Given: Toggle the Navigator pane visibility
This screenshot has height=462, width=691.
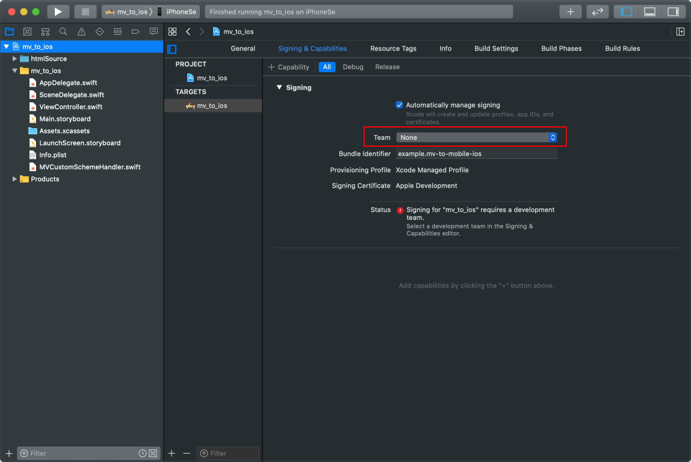Looking at the screenshot, I should 626,12.
